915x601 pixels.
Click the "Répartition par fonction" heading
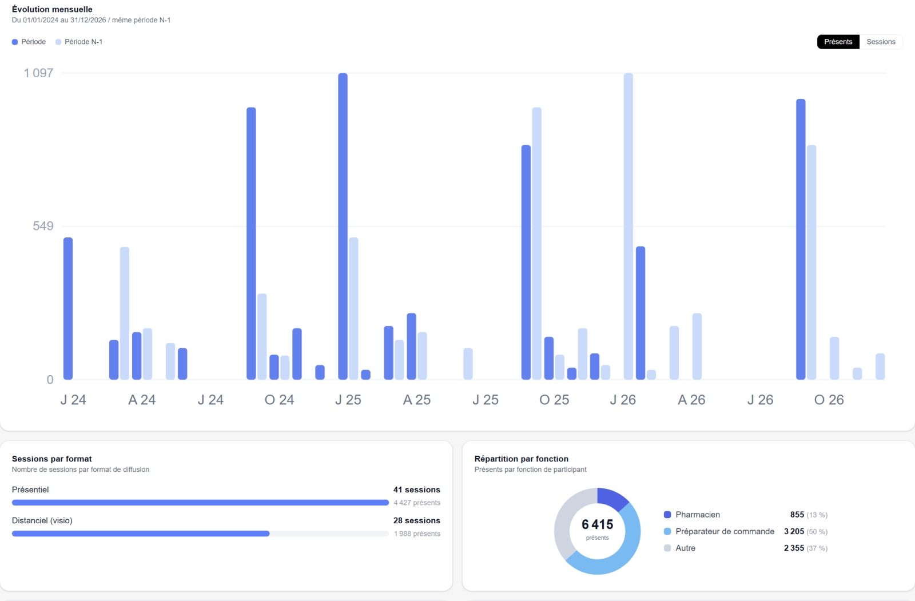522,459
